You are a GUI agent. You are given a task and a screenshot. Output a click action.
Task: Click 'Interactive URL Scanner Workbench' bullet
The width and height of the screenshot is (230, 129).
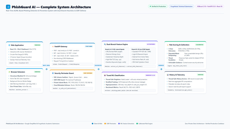click(x=21, y=52)
